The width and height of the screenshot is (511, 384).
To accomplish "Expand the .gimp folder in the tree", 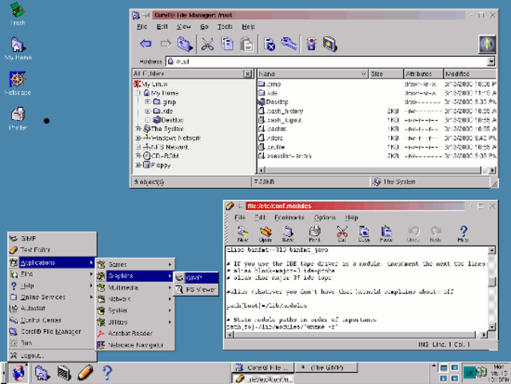I will coord(148,102).
